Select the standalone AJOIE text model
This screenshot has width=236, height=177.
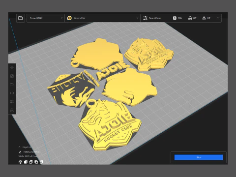tap(112, 70)
